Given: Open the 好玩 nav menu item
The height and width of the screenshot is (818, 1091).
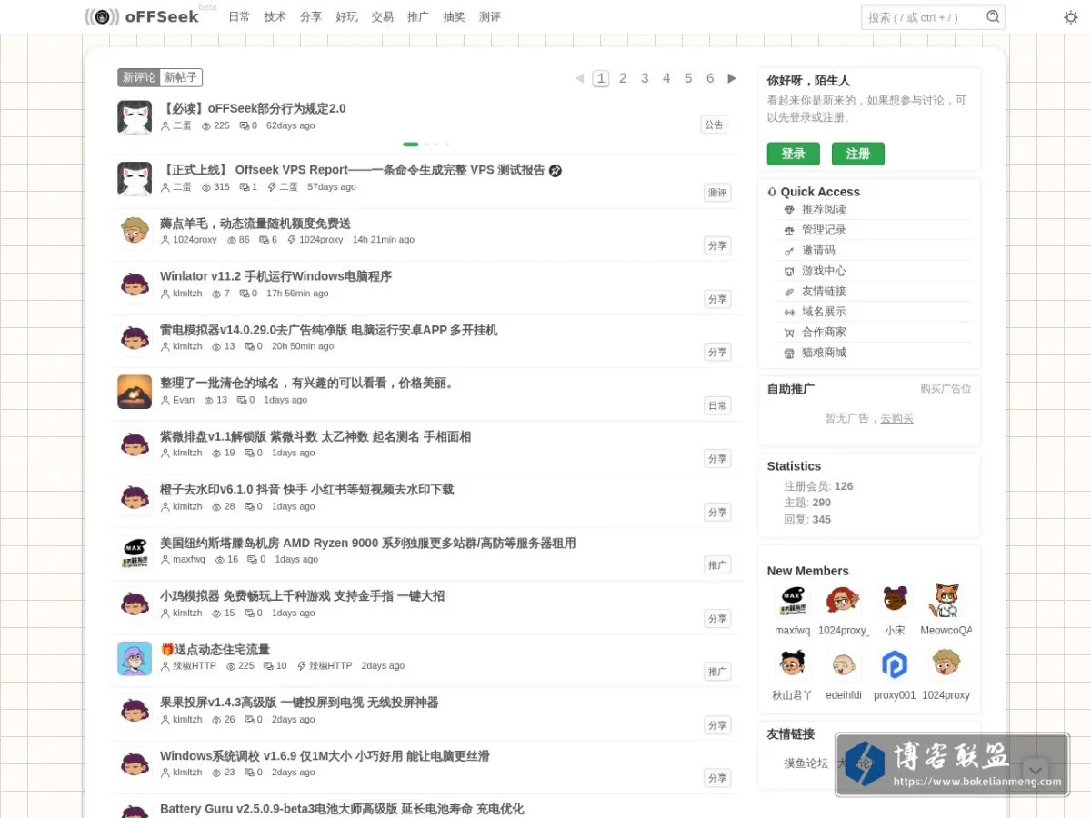Looking at the screenshot, I should click(346, 17).
